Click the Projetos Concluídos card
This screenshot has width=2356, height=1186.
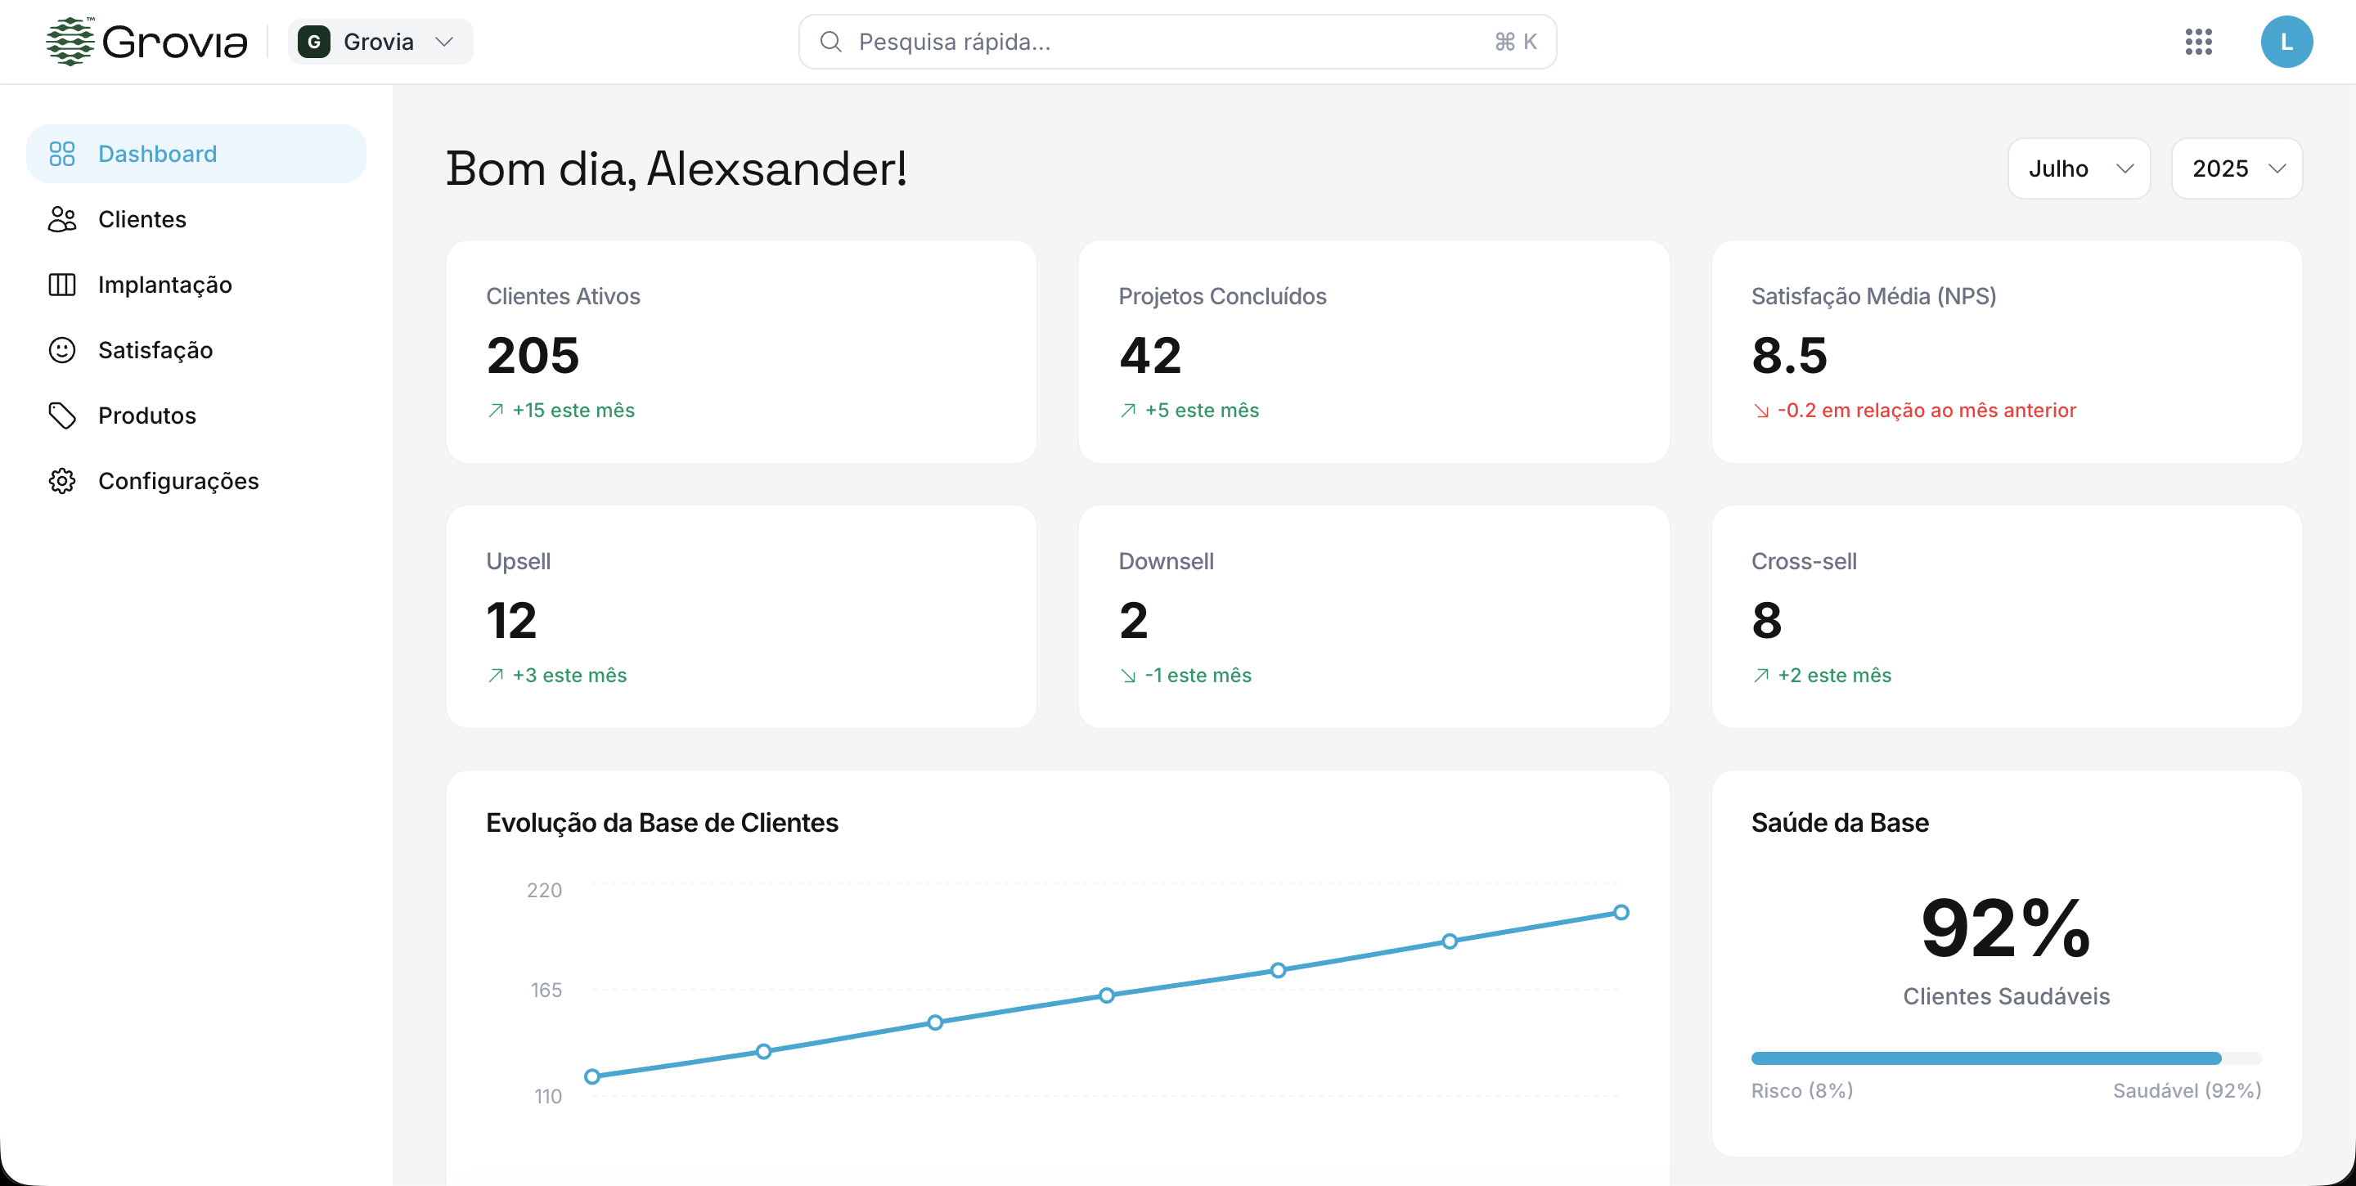coord(1374,351)
